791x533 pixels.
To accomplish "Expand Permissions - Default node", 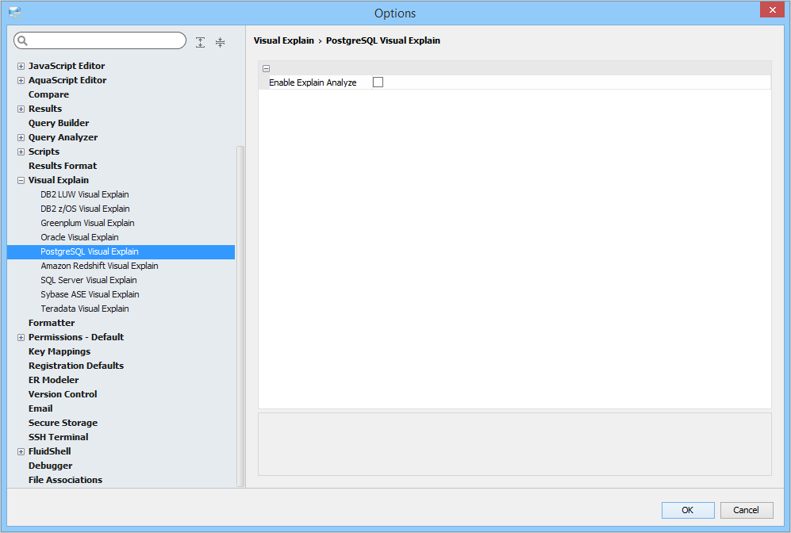I will click(21, 337).
